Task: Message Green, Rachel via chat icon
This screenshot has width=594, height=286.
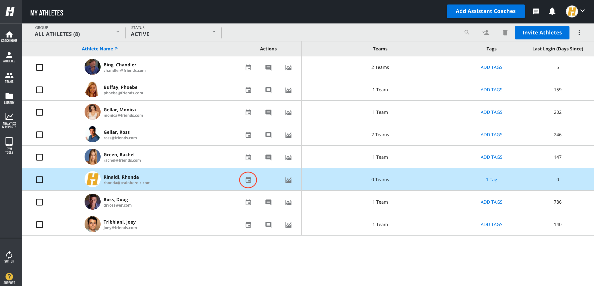Action: click(x=268, y=157)
